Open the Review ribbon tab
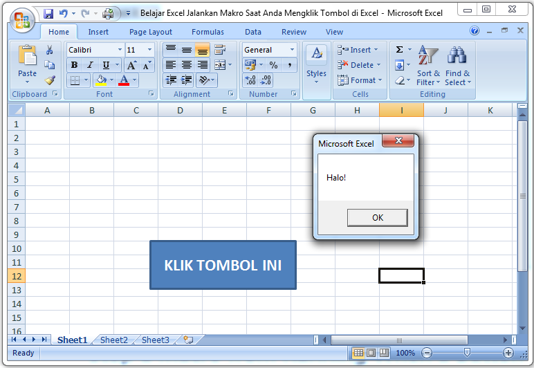 (x=294, y=32)
